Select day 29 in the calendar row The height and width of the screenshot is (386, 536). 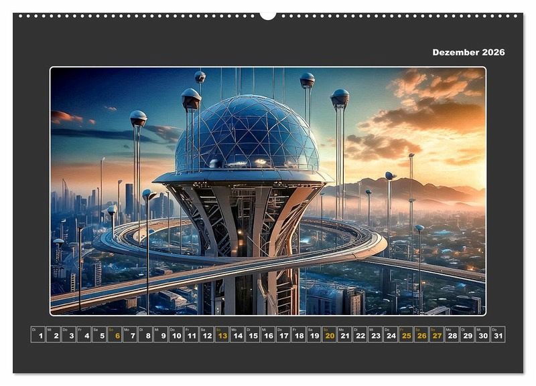pos(467,334)
